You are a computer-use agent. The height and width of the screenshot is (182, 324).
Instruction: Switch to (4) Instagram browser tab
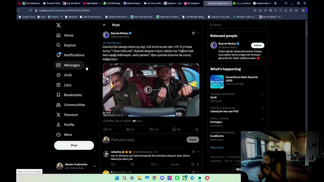pyautogui.click(x=192, y=3)
